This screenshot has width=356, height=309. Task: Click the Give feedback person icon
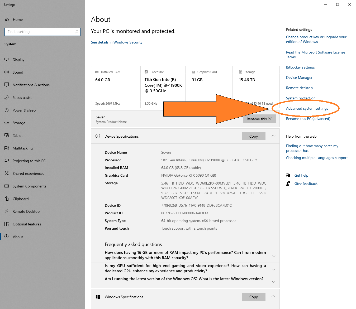[288, 184]
